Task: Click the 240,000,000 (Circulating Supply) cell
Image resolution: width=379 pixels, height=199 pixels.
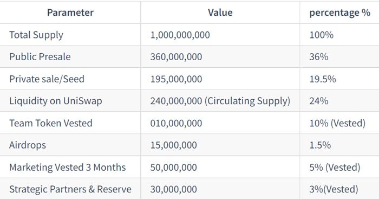Action: [220, 101]
